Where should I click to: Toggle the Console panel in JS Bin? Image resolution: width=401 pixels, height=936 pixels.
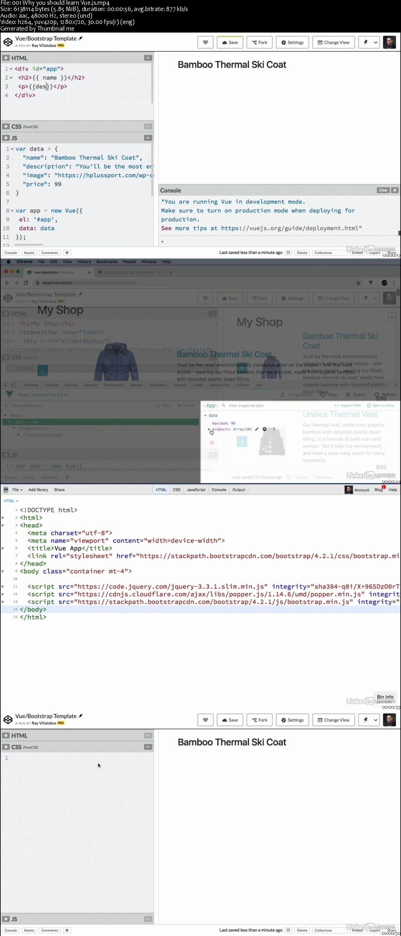(x=219, y=490)
